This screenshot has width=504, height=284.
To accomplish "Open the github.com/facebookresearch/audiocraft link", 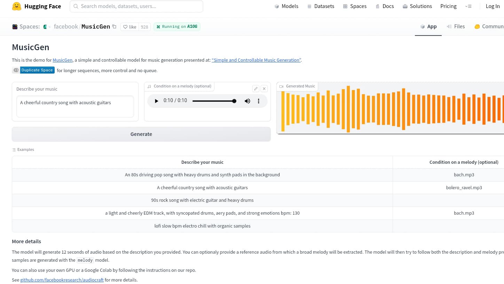I will click(62, 280).
